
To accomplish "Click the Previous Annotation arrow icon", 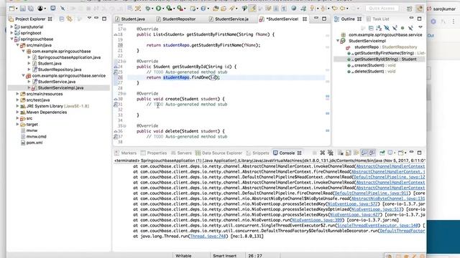I will pyautogui.click(x=323, y=9).
